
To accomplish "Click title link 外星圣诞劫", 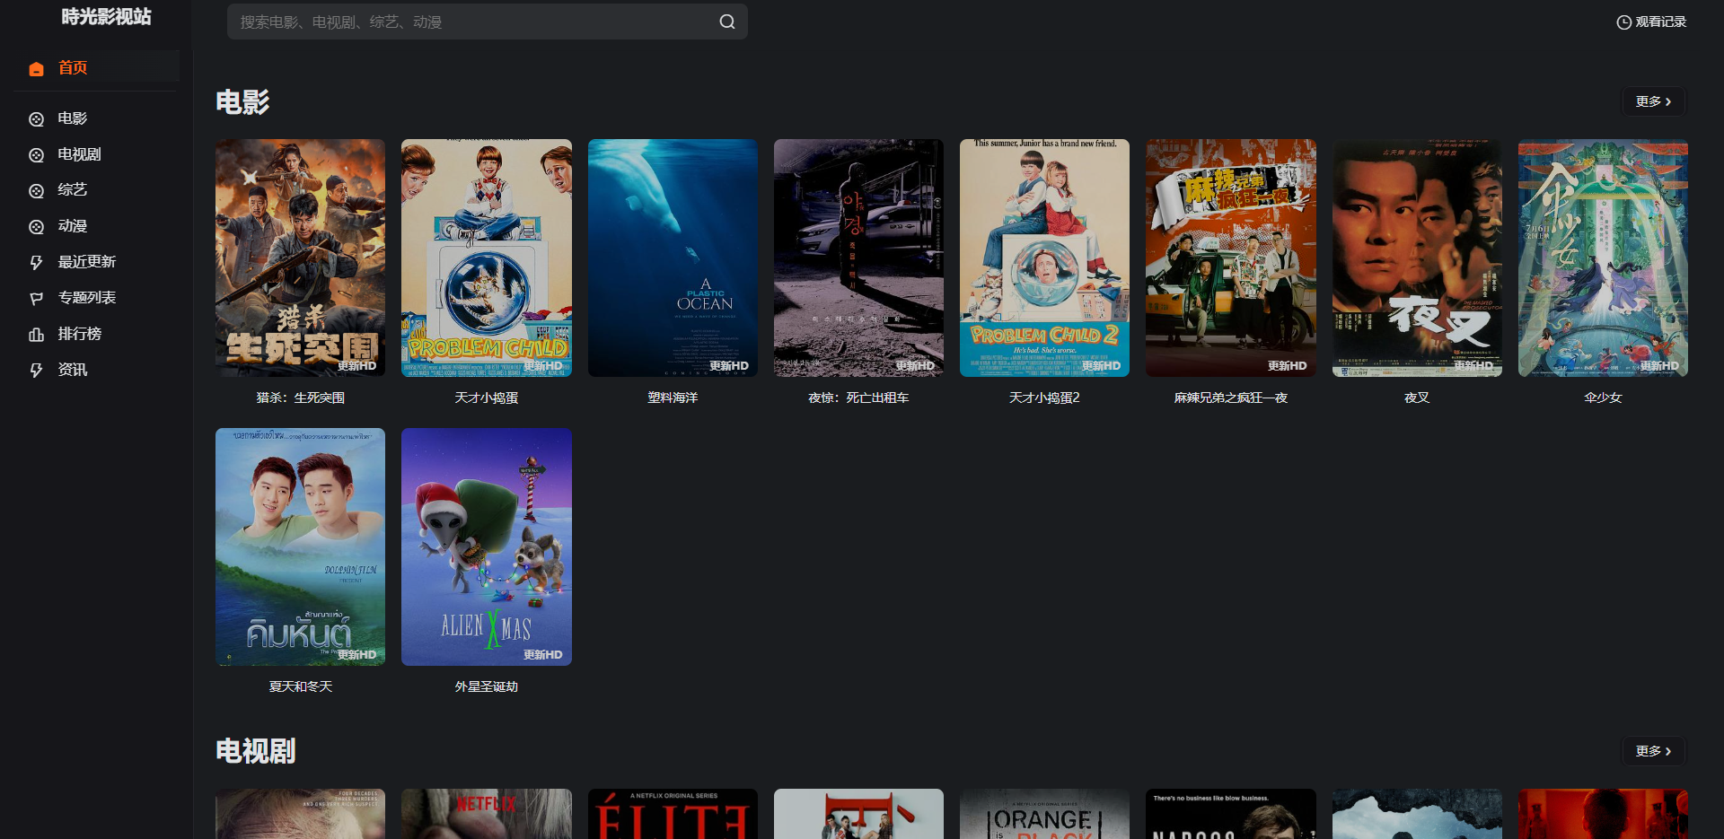I will pyautogui.click(x=486, y=686).
